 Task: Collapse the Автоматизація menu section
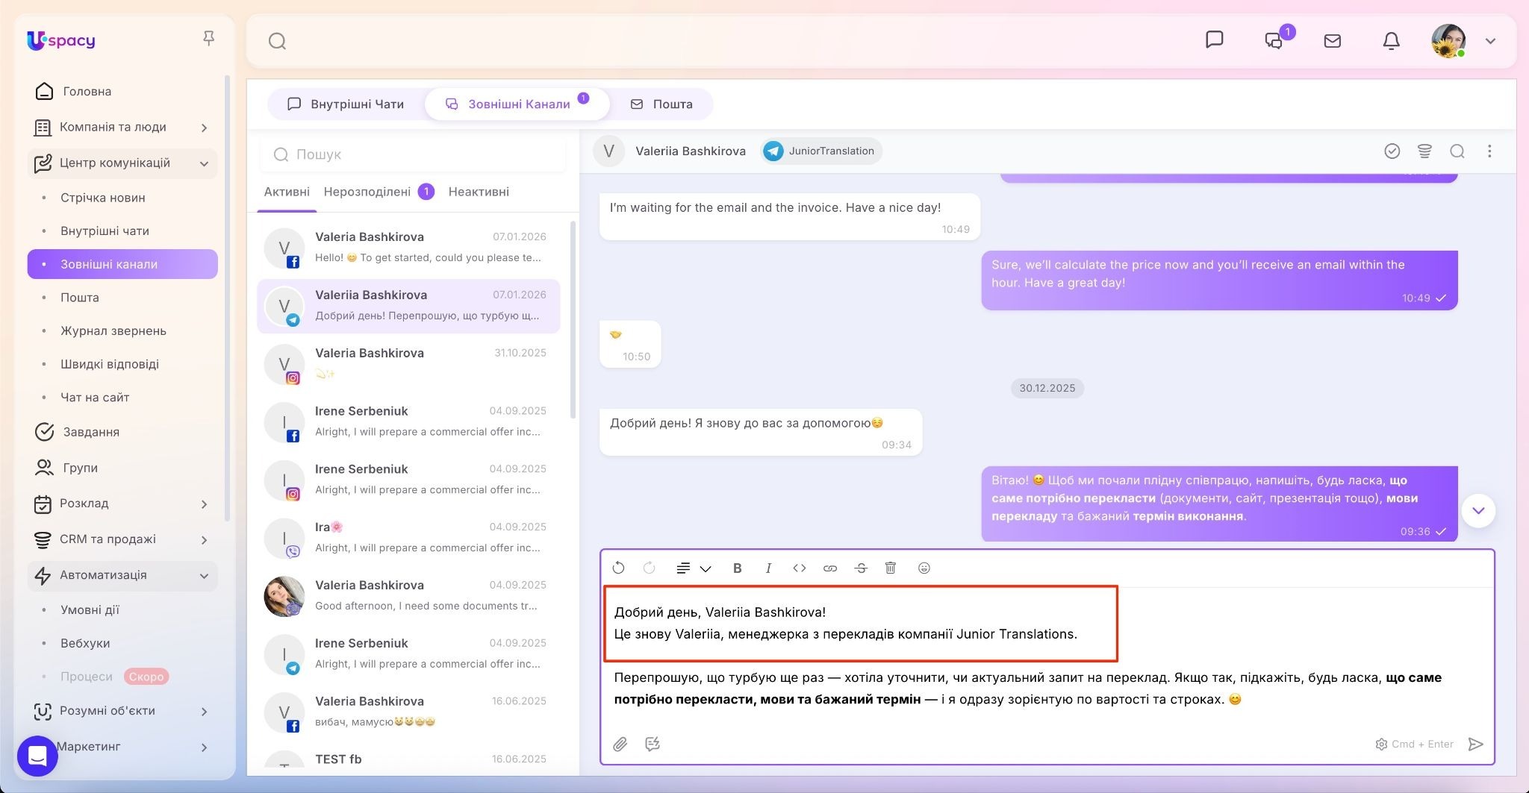204,575
